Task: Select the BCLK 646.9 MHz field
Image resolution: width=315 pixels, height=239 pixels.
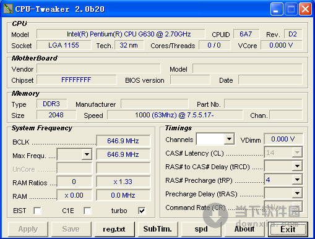Action: coord(123,141)
